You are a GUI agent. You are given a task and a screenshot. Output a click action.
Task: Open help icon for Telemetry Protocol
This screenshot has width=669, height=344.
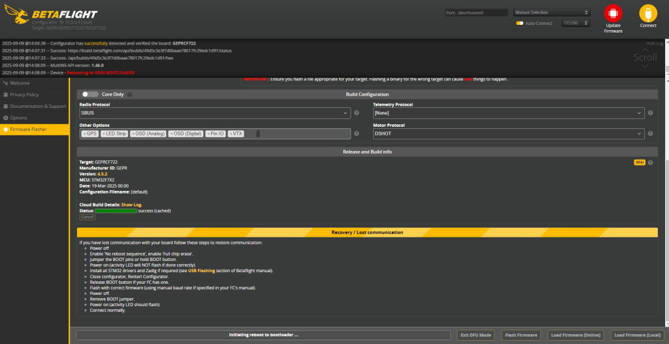pyautogui.click(x=650, y=113)
